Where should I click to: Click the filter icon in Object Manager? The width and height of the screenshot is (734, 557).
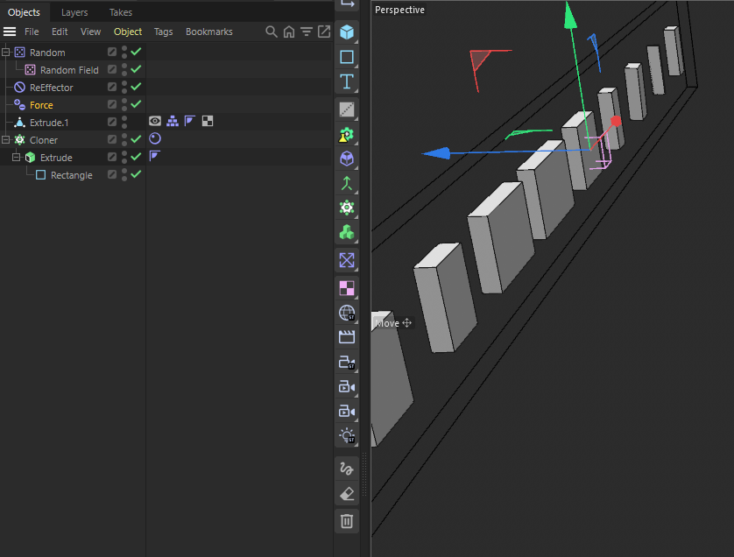click(x=307, y=32)
